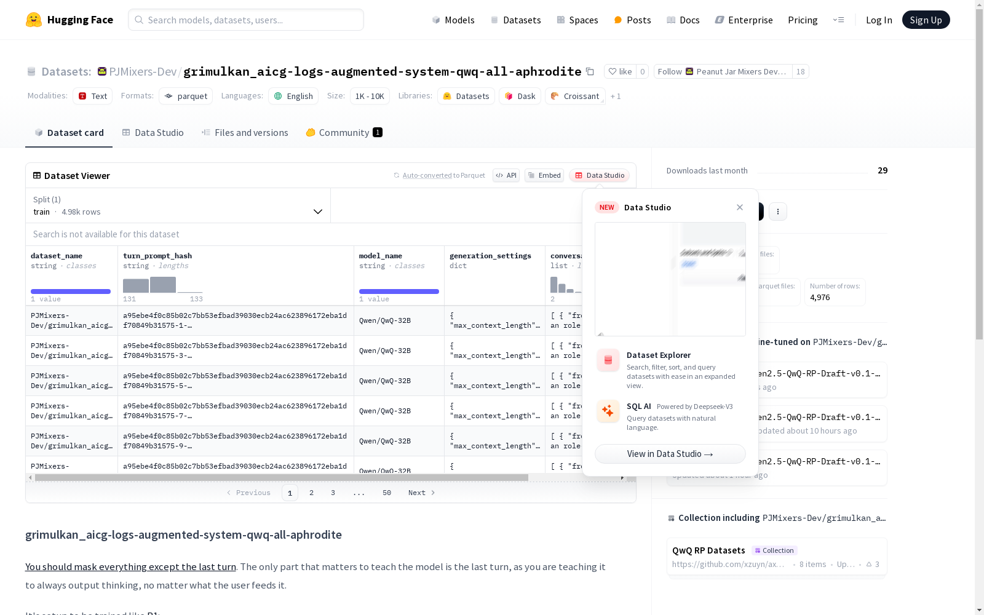Click the Sign Up button

[x=926, y=20]
